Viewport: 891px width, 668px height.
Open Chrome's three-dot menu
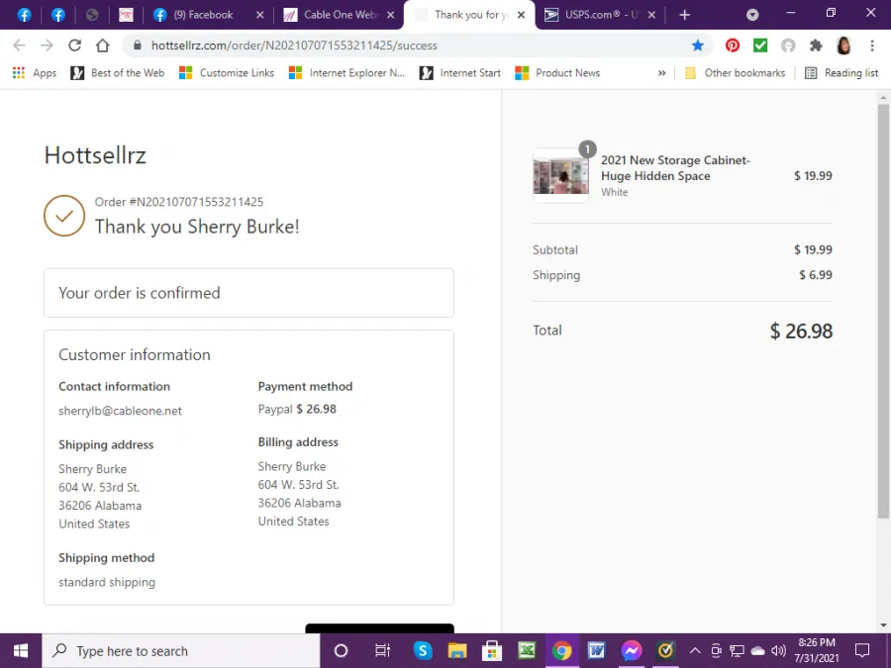872,46
